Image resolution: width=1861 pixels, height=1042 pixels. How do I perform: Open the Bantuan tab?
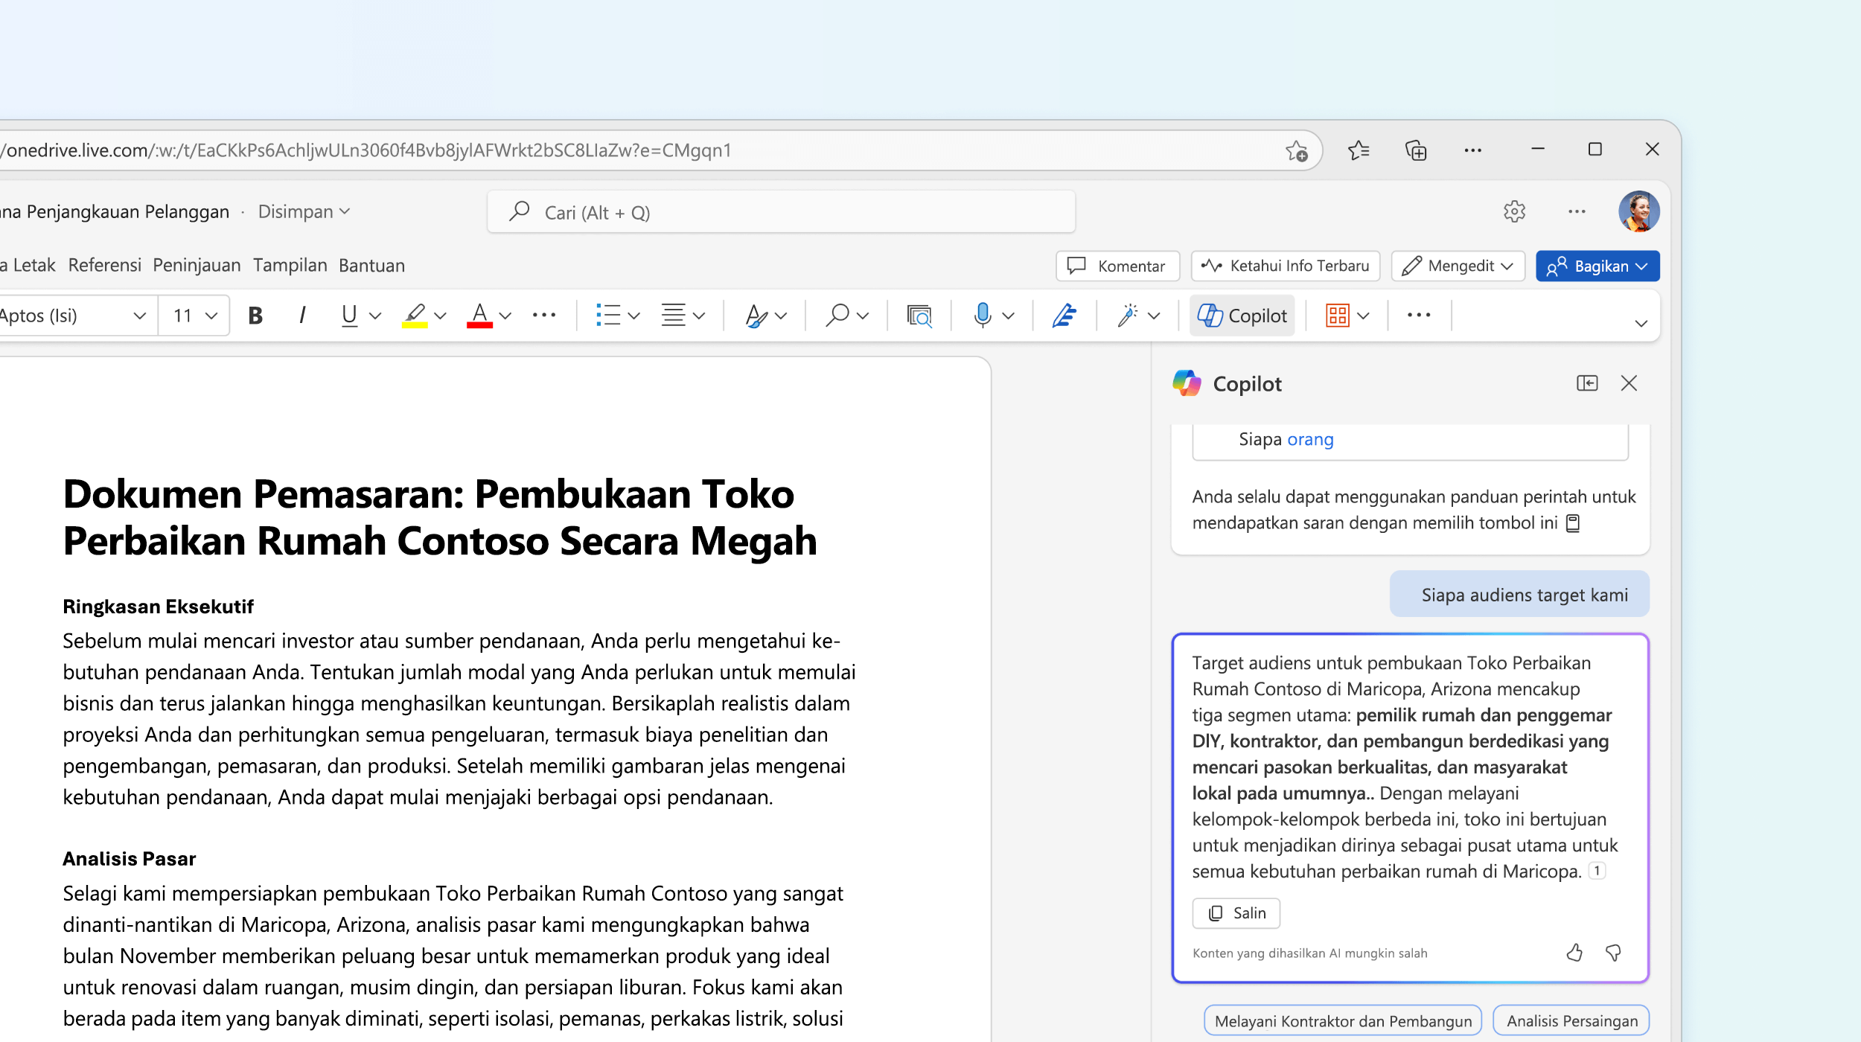coord(371,265)
